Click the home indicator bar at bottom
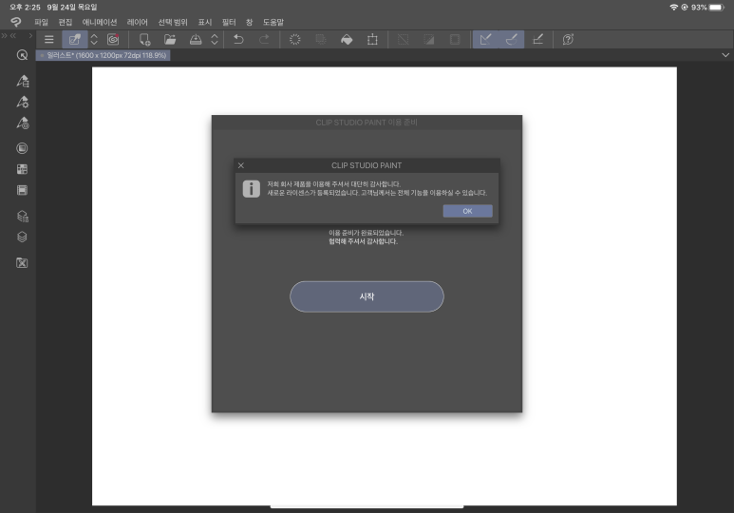 pyautogui.click(x=367, y=507)
